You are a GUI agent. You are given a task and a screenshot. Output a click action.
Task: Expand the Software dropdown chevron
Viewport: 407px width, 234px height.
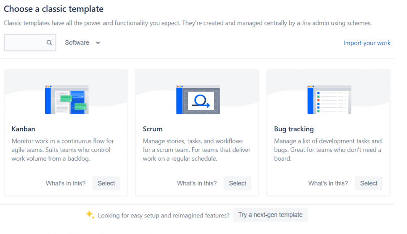pyautogui.click(x=98, y=43)
